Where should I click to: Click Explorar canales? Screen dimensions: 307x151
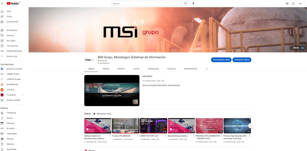coord(13,100)
